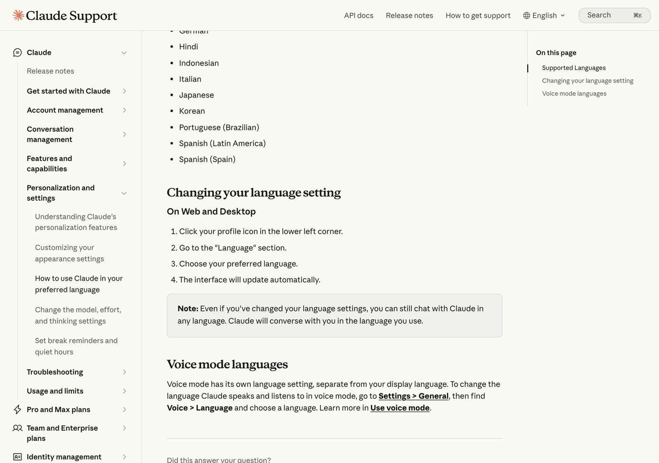659x463 pixels.
Task: Click the Korean list item
Action: click(192, 111)
